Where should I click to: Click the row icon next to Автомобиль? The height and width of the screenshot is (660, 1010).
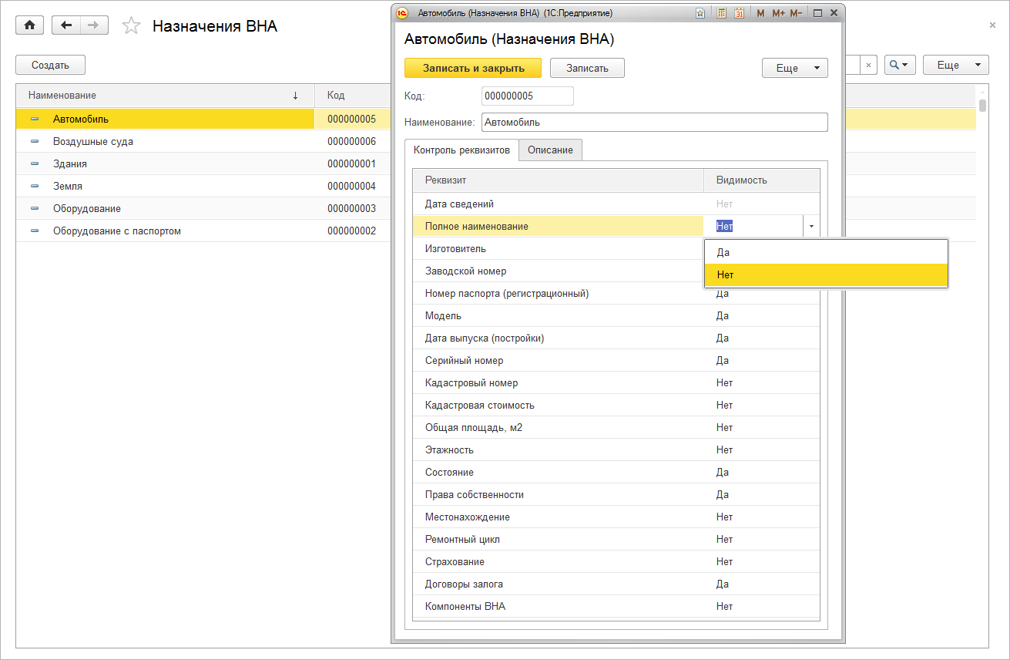click(35, 119)
